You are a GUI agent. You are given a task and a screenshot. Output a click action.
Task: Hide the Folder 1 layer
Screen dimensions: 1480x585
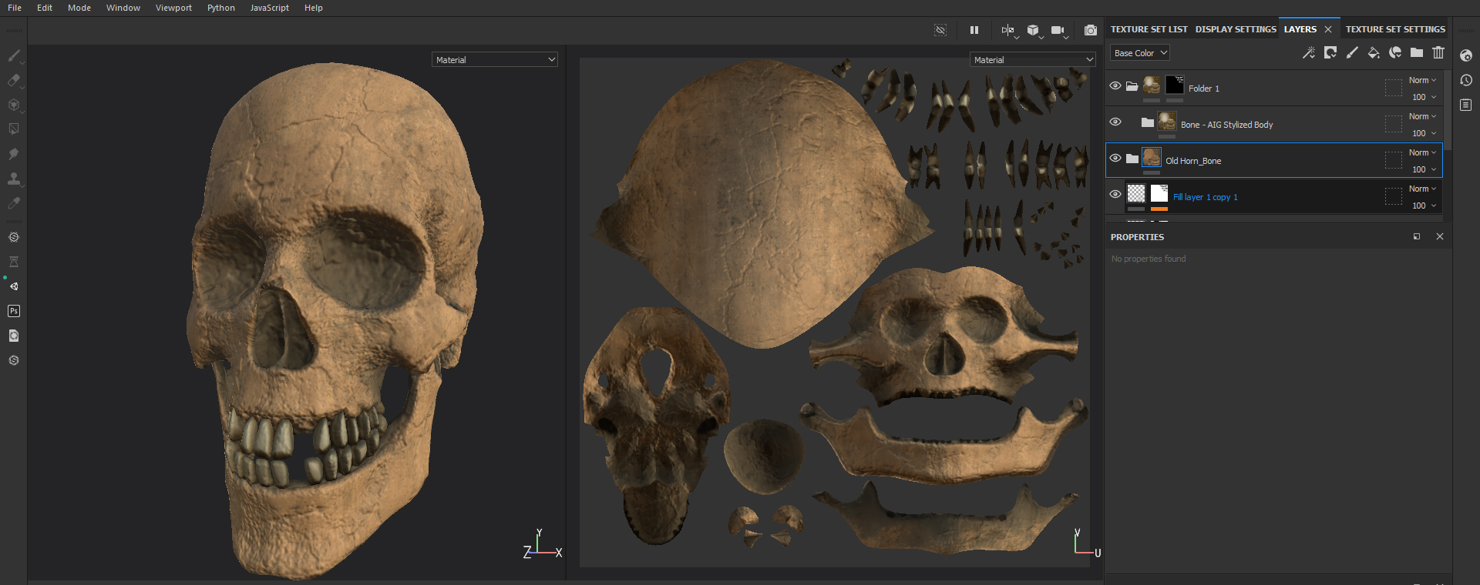tap(1115, 86)
